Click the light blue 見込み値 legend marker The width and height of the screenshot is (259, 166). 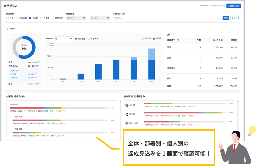143,39
